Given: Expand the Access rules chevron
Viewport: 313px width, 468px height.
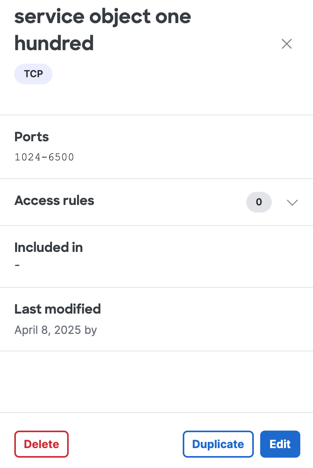Looking at the screenshot, I should (292, 202).
